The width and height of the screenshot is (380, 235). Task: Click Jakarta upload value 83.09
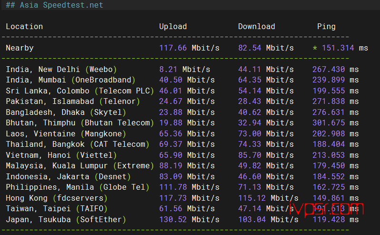(x=170, y=176)
